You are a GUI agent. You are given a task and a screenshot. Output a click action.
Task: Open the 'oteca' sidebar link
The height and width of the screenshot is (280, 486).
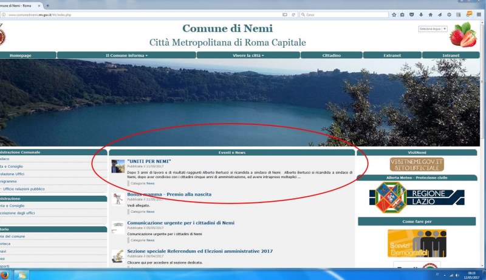(5, 244)
